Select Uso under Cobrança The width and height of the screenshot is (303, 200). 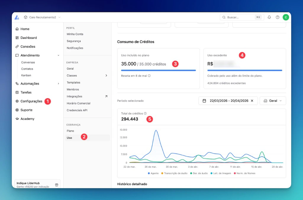coord(87,138)
